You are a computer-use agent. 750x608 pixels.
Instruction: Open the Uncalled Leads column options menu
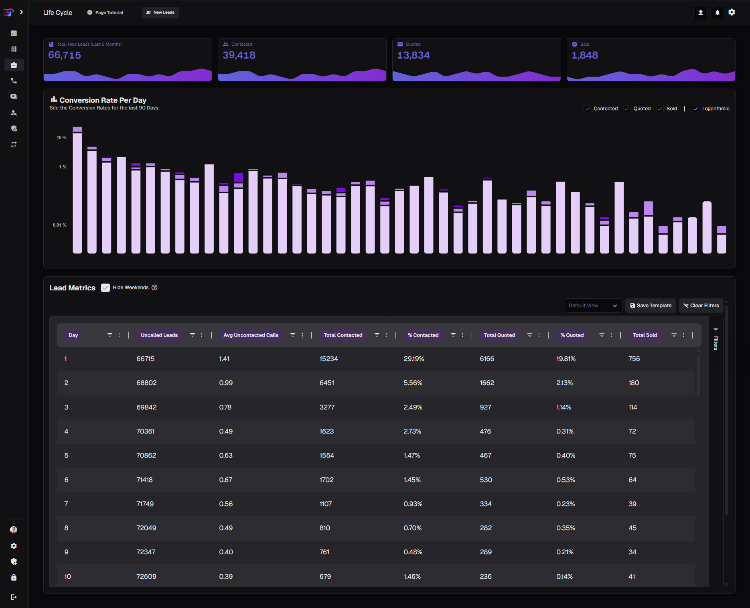(202, 335)
